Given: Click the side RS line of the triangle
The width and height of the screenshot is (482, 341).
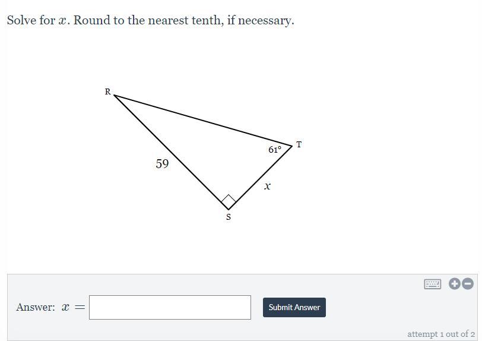Looking at the screenshot, I should click(171, 152).
